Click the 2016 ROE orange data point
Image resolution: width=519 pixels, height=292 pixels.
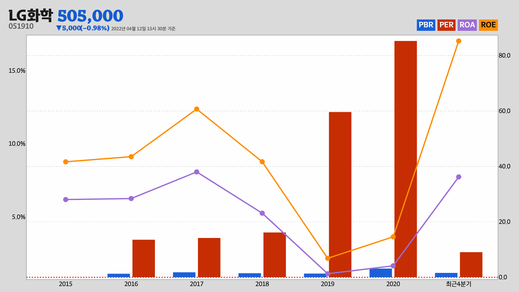point(131,157)
